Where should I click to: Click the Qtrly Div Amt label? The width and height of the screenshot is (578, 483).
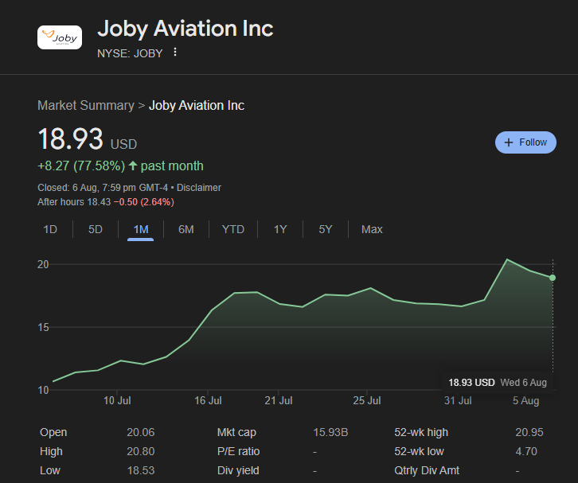pos(427,470)
